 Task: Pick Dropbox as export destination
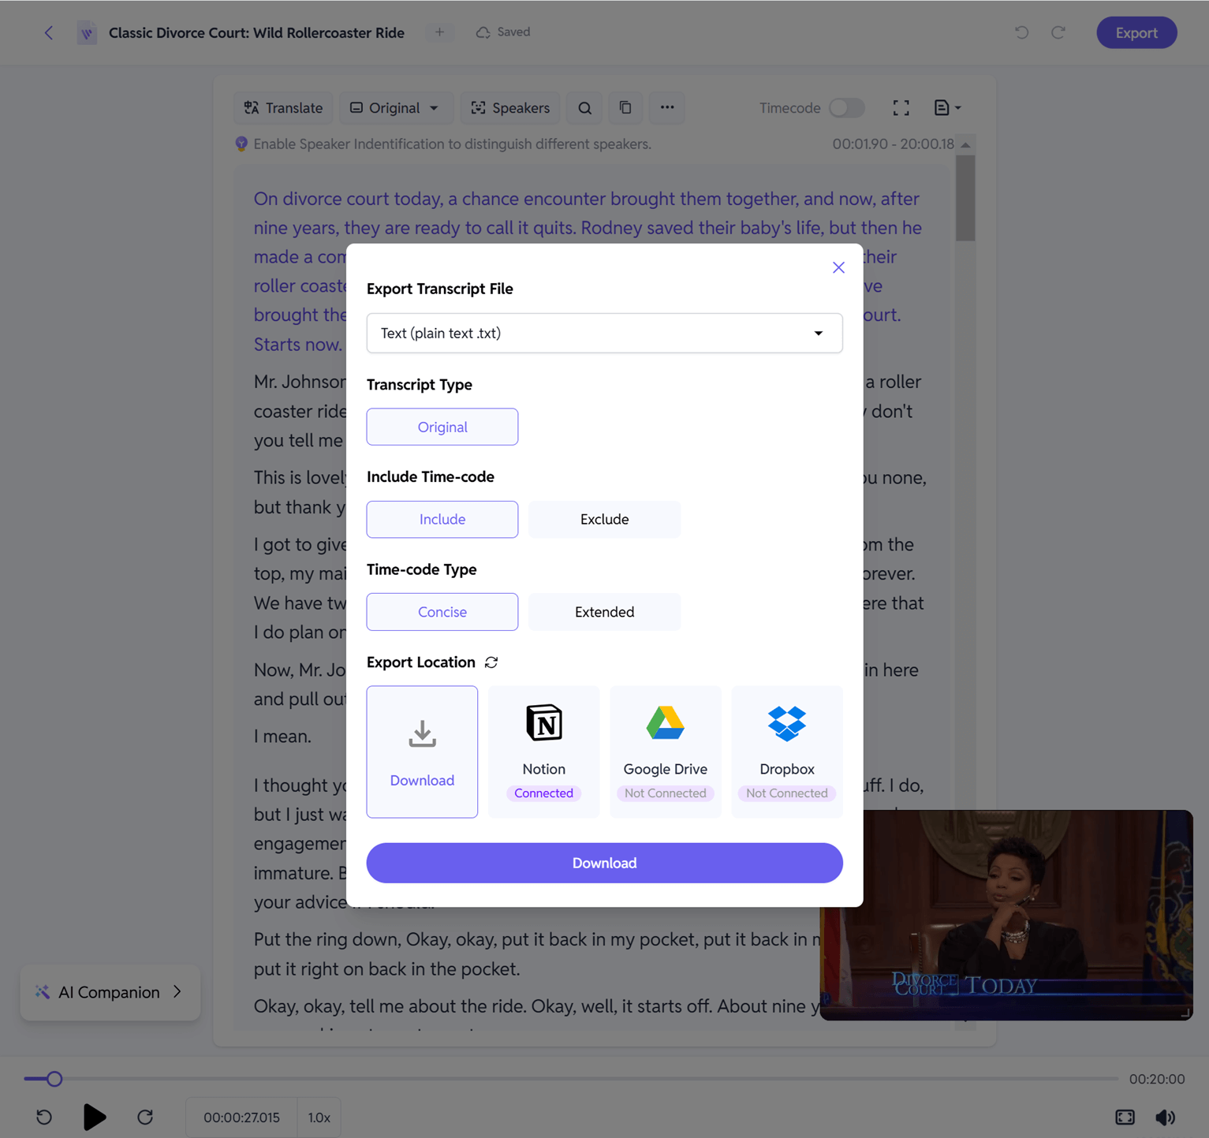pyautogui.click(x=787, y=752)
